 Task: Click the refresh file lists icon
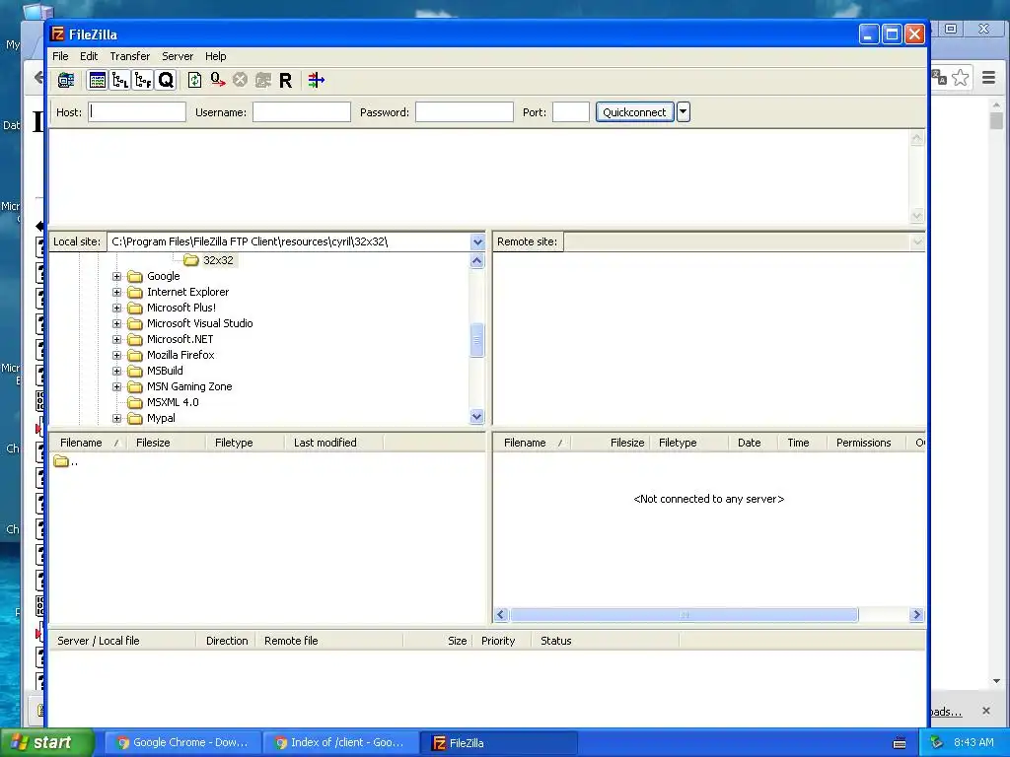pos(194,81)
